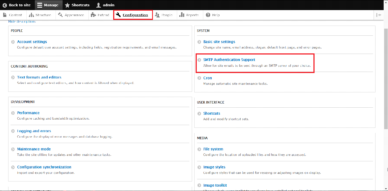Open SMTP Authentication Support link
The height and width of the screenshot is (191, 388).
click(x=229, y=60)
